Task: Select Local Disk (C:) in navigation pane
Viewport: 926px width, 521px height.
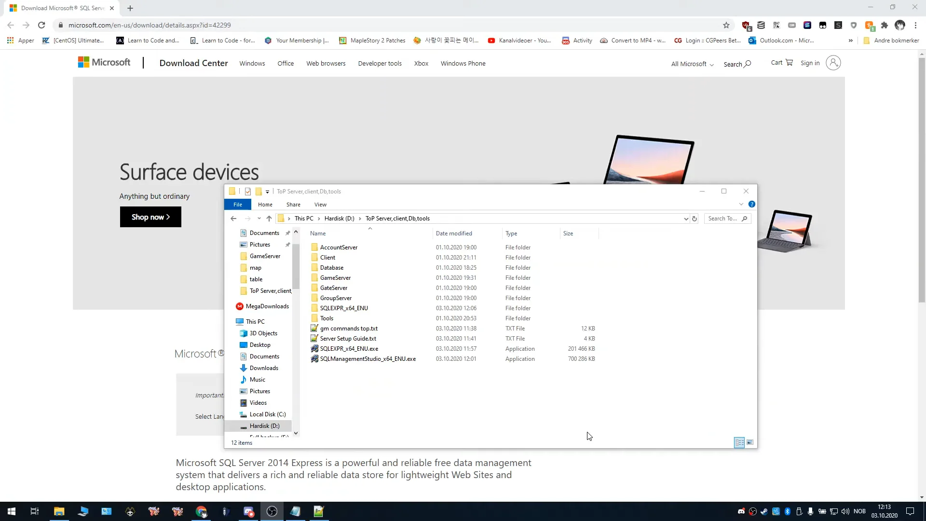Action: click(x=268, y=414)
